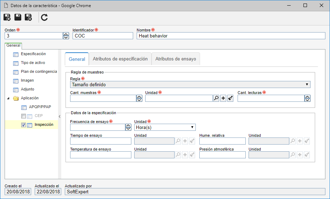Select the Inspección tree item label
The width and height of the screenshot is (330, 199).
44,125
